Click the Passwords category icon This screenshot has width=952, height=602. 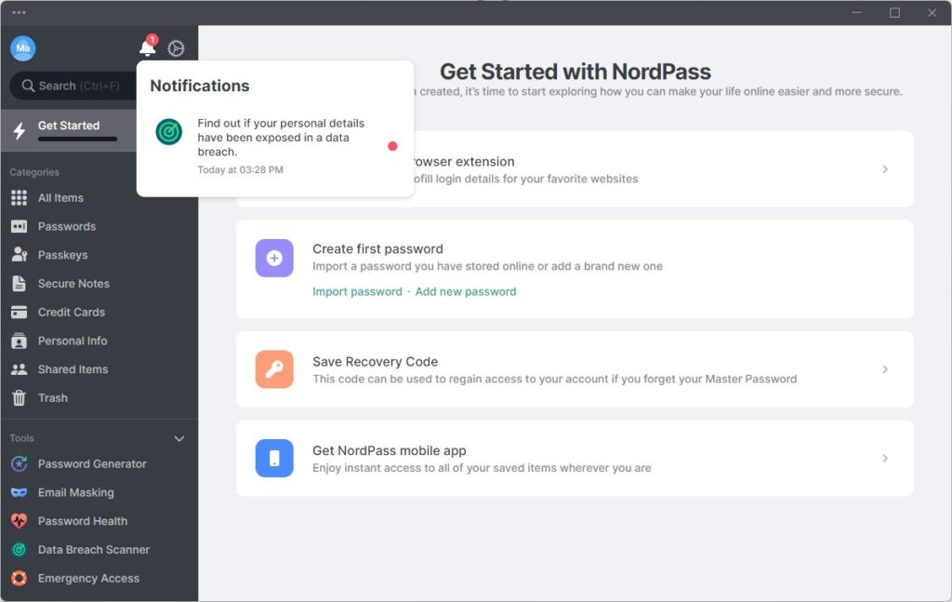pyautogui.click(x=19, y=226)
